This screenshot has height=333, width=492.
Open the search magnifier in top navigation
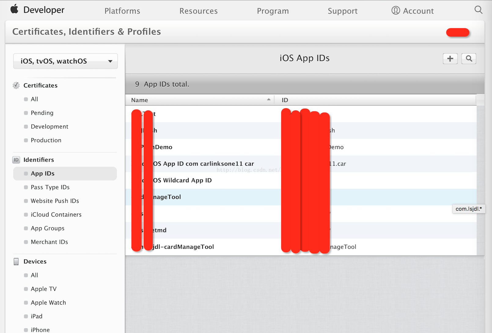478,10
